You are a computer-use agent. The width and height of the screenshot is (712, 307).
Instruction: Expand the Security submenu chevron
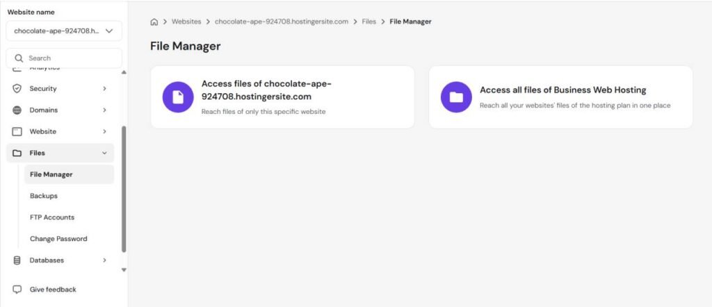click(x=104, y=89)
